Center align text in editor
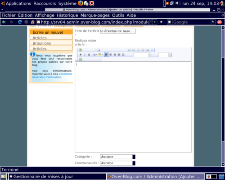225x180 pixels. coord(111,54)
